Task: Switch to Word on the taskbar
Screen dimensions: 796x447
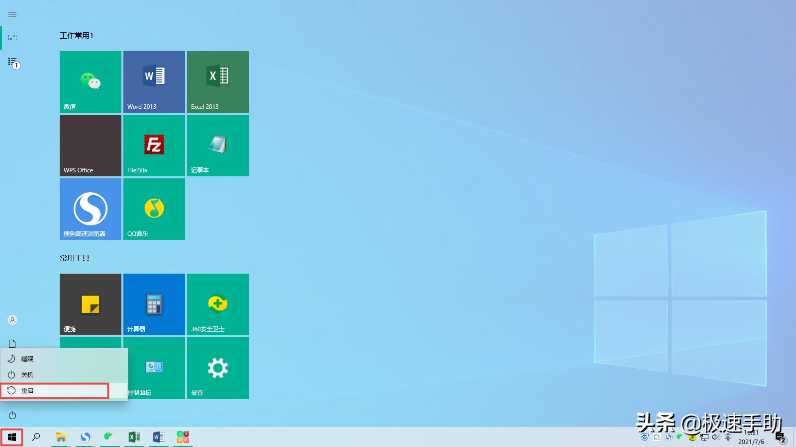Action: 158,437
